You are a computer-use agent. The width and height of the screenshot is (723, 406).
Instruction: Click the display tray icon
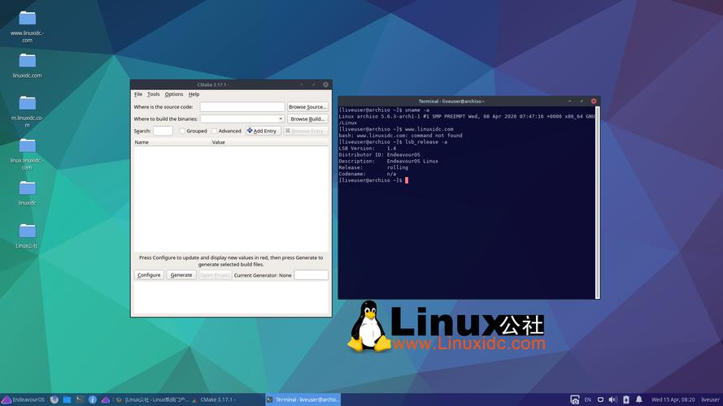[x=600, y=400]
